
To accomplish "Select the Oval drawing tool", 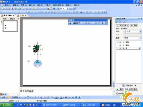I will 31,97.
